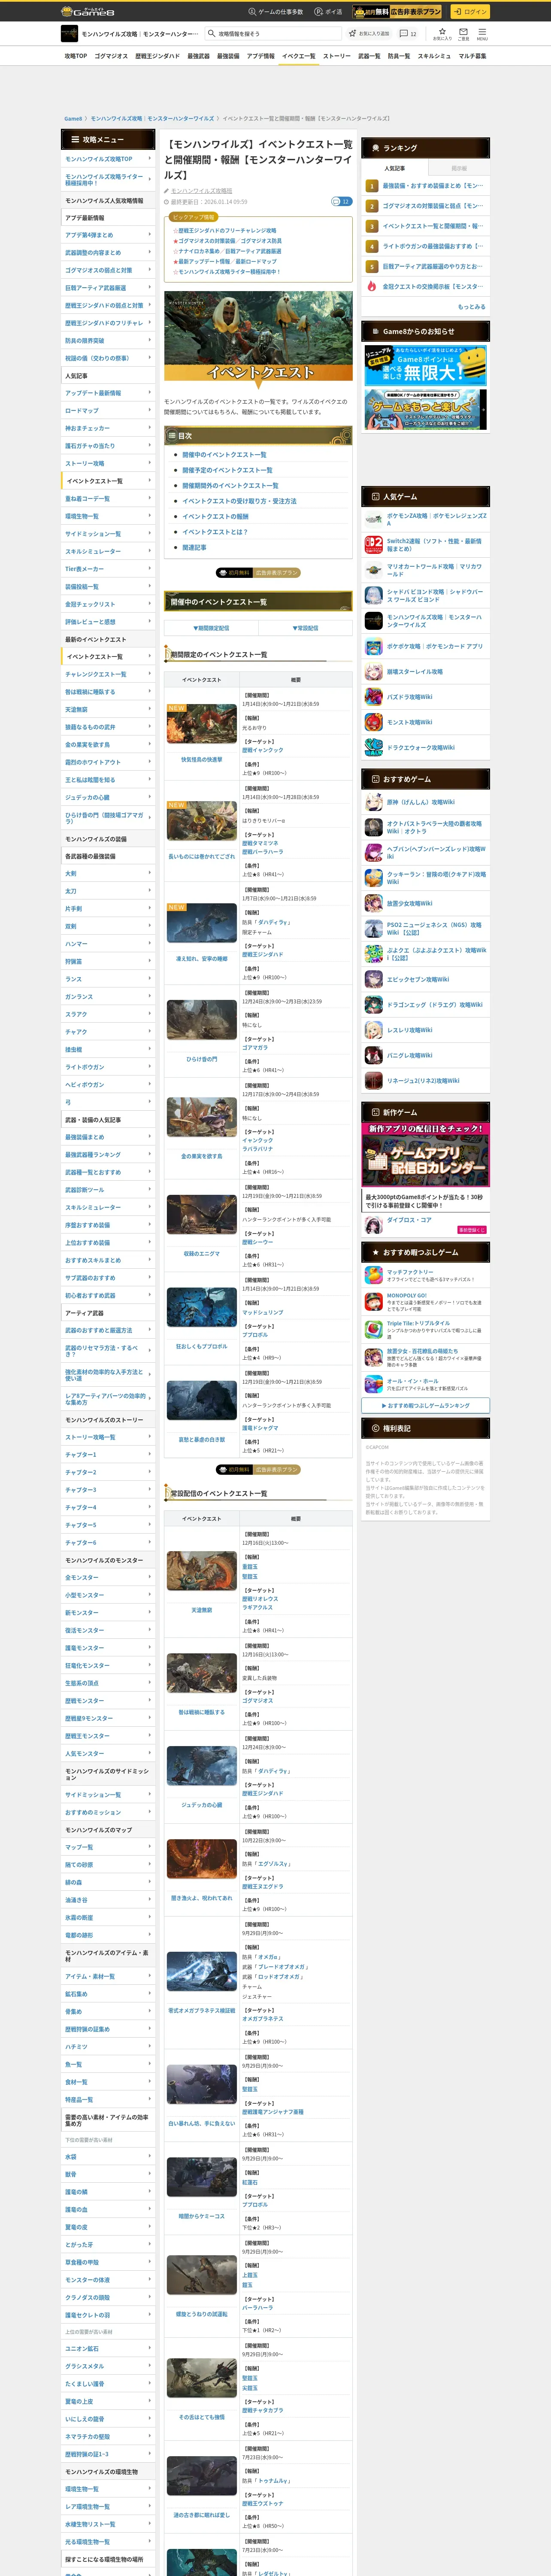Jump to ▼期間限定配信 section
This screenshot has height=2576, width=551.
(x=211, y=628)
